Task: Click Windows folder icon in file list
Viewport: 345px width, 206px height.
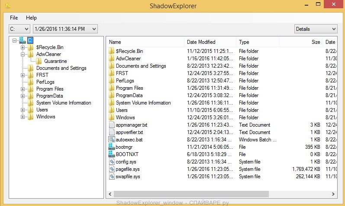Action: [111, 118]
